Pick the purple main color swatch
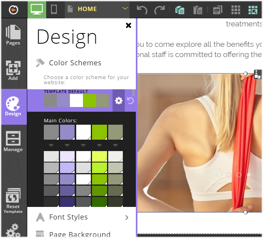The height and width of the screenshot is (238, 263). (x=67, y=132)
